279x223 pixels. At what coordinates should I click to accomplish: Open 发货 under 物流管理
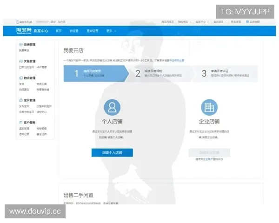click(21, 84)
